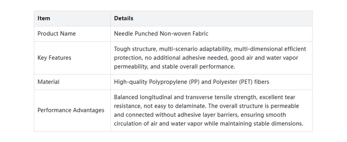Click "good air and water vapor" phrase
The image size is (347, 142).
tap(267, 58)
